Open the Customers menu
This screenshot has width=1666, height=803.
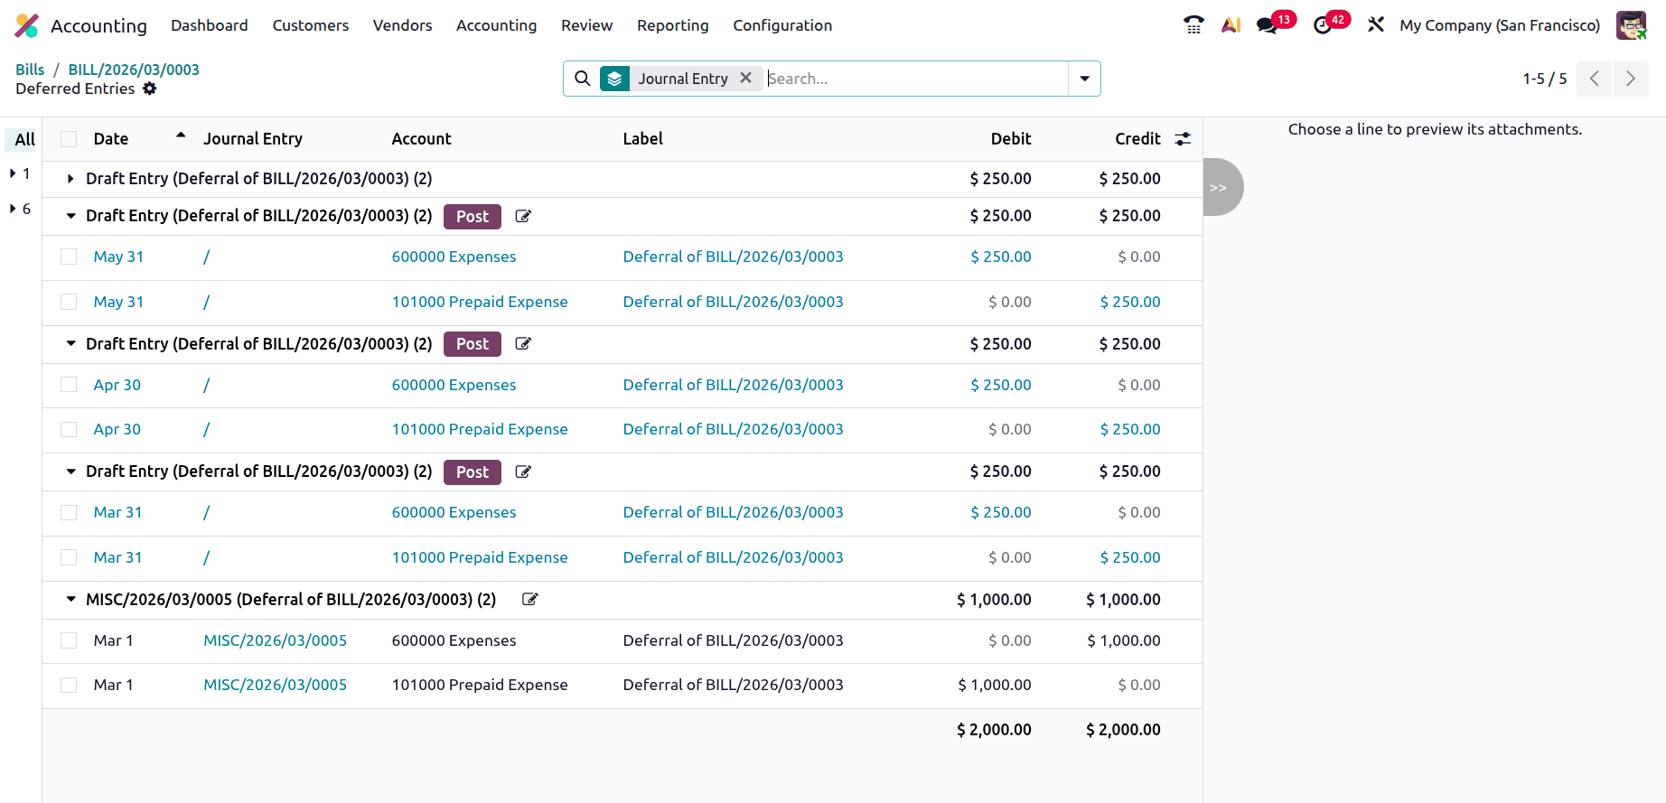point(311,25)
